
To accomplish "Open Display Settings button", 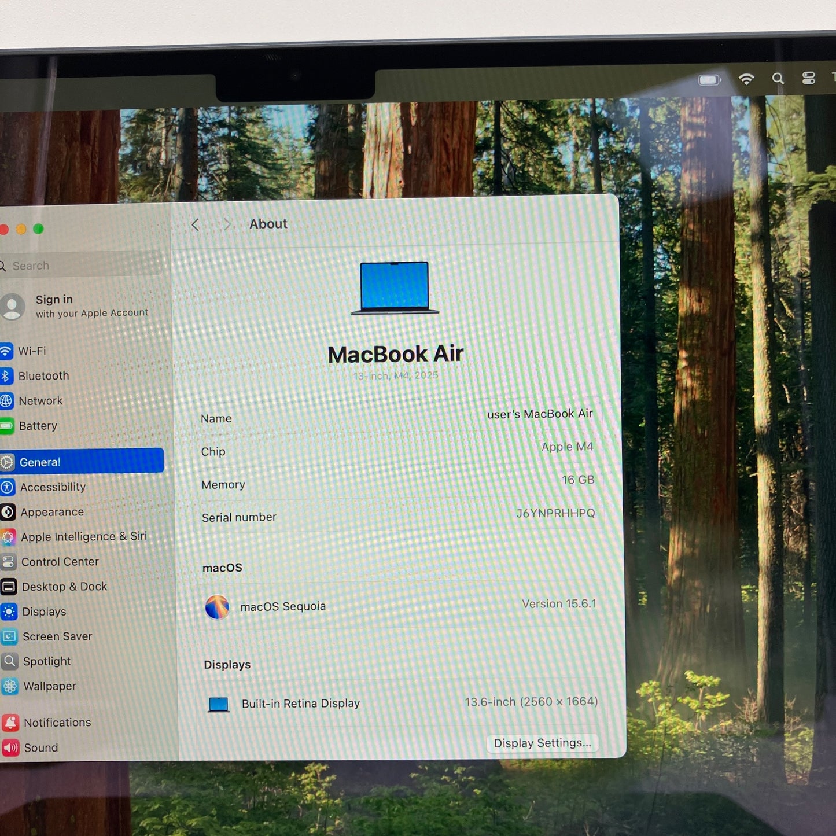I will [542, 743].
